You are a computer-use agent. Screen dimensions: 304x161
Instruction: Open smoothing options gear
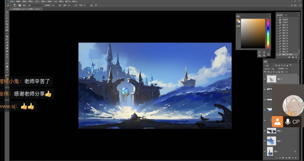pos(92,5)
